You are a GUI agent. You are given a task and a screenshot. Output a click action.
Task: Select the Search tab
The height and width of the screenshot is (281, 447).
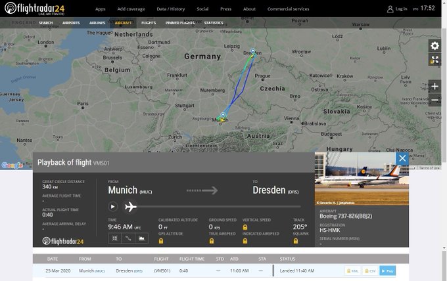click(45, 23)
